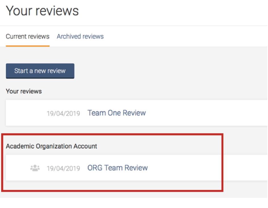
Task: Click the Academic Organization Account heading
Action: click(51, 146)
